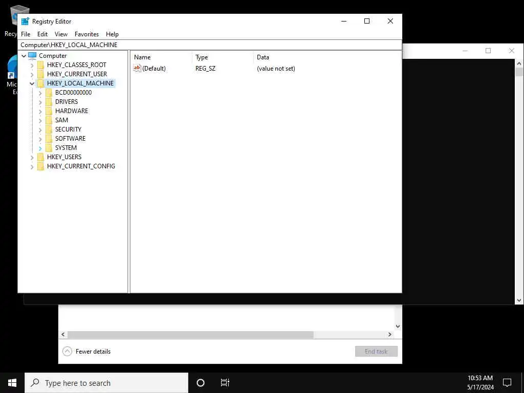Screen dimensions: 524x393
Task: Click the (Default) string value icon
Action: point(137,69)
